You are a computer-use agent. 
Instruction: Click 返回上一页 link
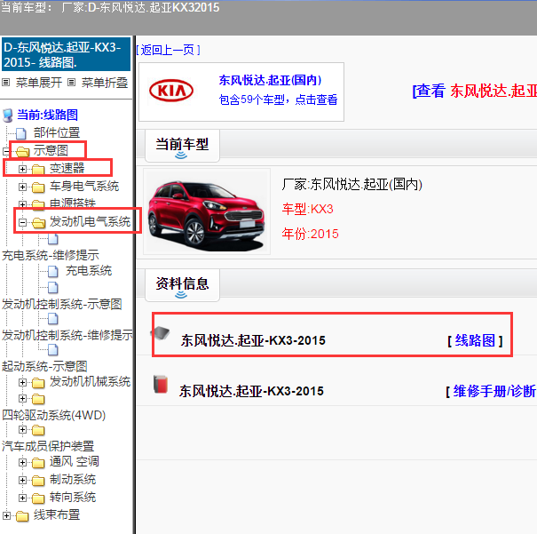(x=168, y=50)
